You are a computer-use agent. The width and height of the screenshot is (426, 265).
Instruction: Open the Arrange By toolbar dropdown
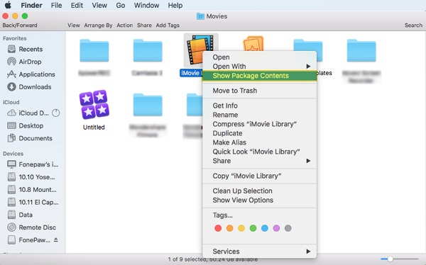(98, 26)
